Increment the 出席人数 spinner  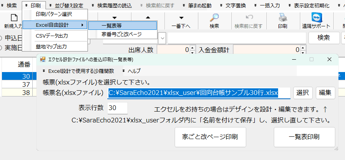pyautogui.click(x=192, y=48)
